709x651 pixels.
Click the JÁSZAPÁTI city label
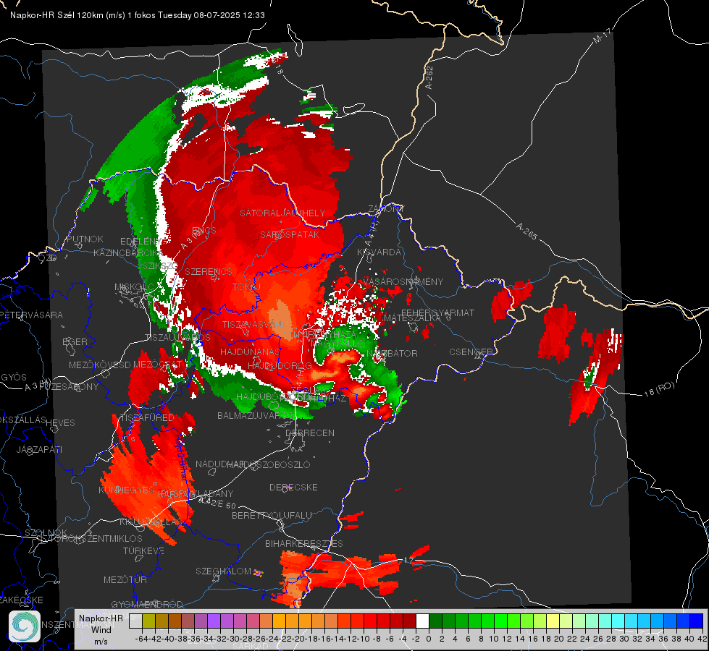click(x=39, y=449)
